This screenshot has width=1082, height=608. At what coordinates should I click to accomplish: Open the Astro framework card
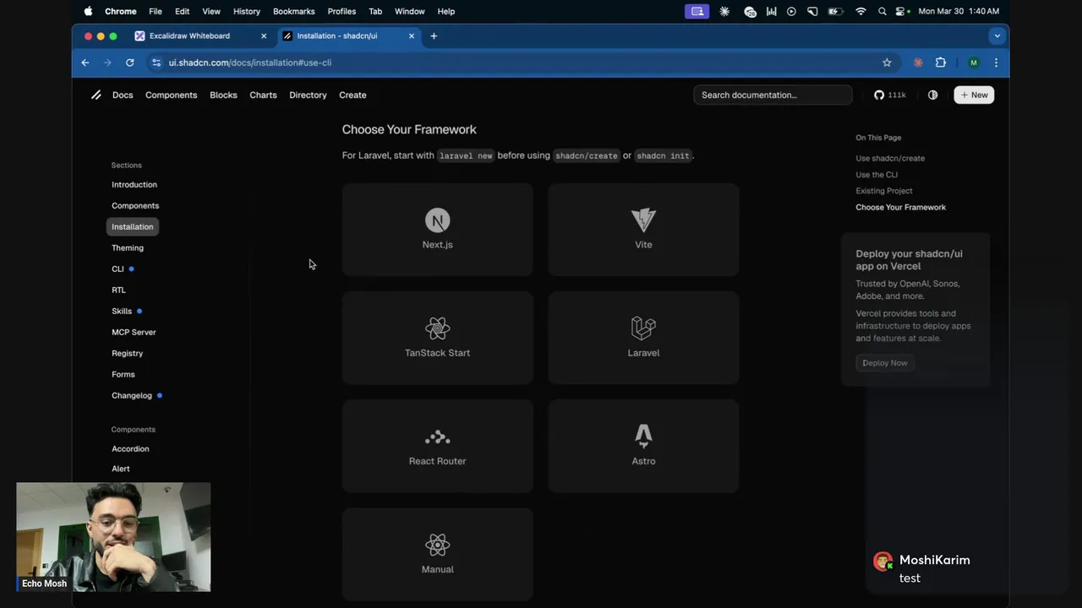643,445
